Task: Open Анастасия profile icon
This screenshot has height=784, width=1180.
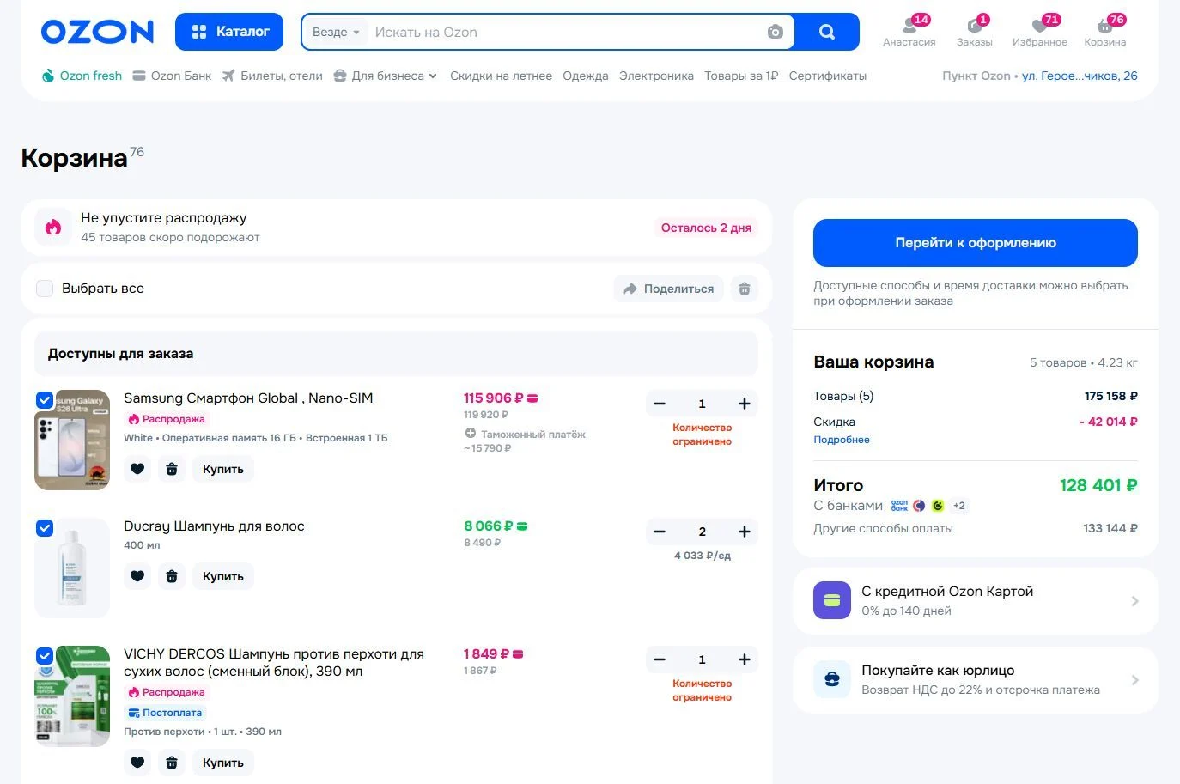Action: [909, 31]
